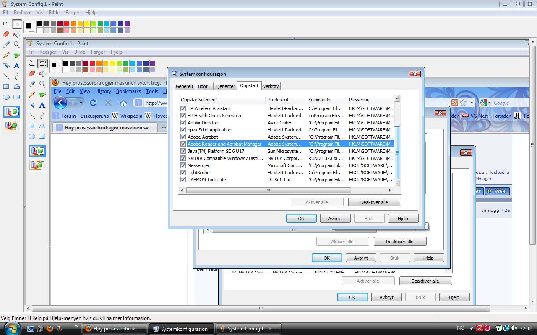Click the NO language indicator on the taskbar
Viewport: 537px width, 335px height.
[x=461, y=328]
